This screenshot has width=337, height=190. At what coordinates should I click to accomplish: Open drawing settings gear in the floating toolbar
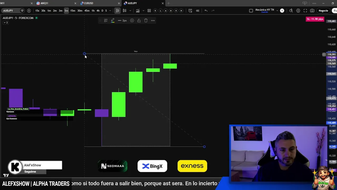(x=132, y=21)
